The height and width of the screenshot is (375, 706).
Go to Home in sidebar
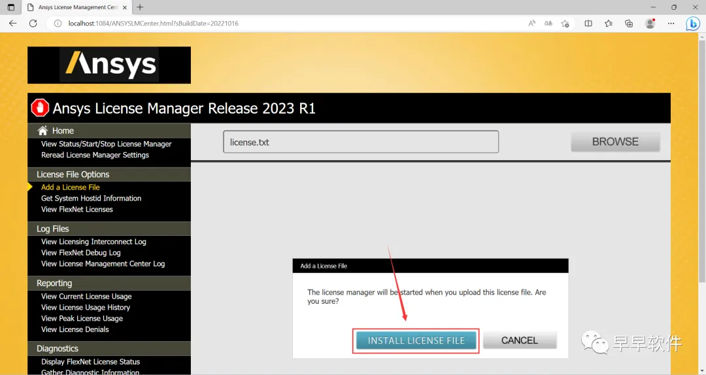63,131
